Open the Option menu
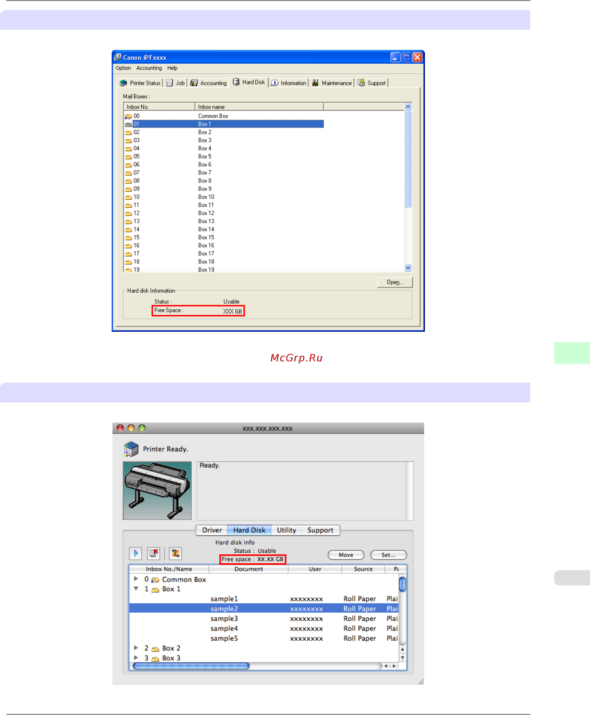 123,68
